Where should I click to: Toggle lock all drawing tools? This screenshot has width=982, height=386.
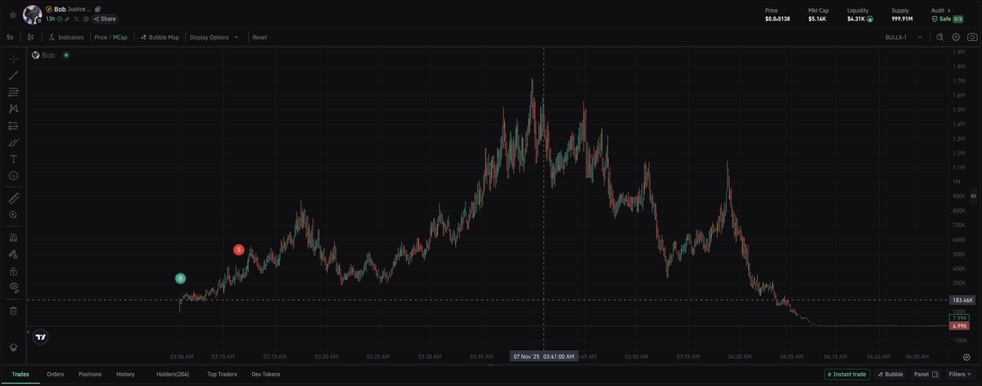pyautogui.click(x=13, y=270)
